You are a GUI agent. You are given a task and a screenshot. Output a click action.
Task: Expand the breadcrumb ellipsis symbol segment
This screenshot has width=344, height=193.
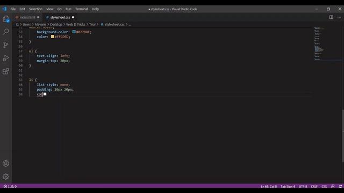(x=130, y=24)
